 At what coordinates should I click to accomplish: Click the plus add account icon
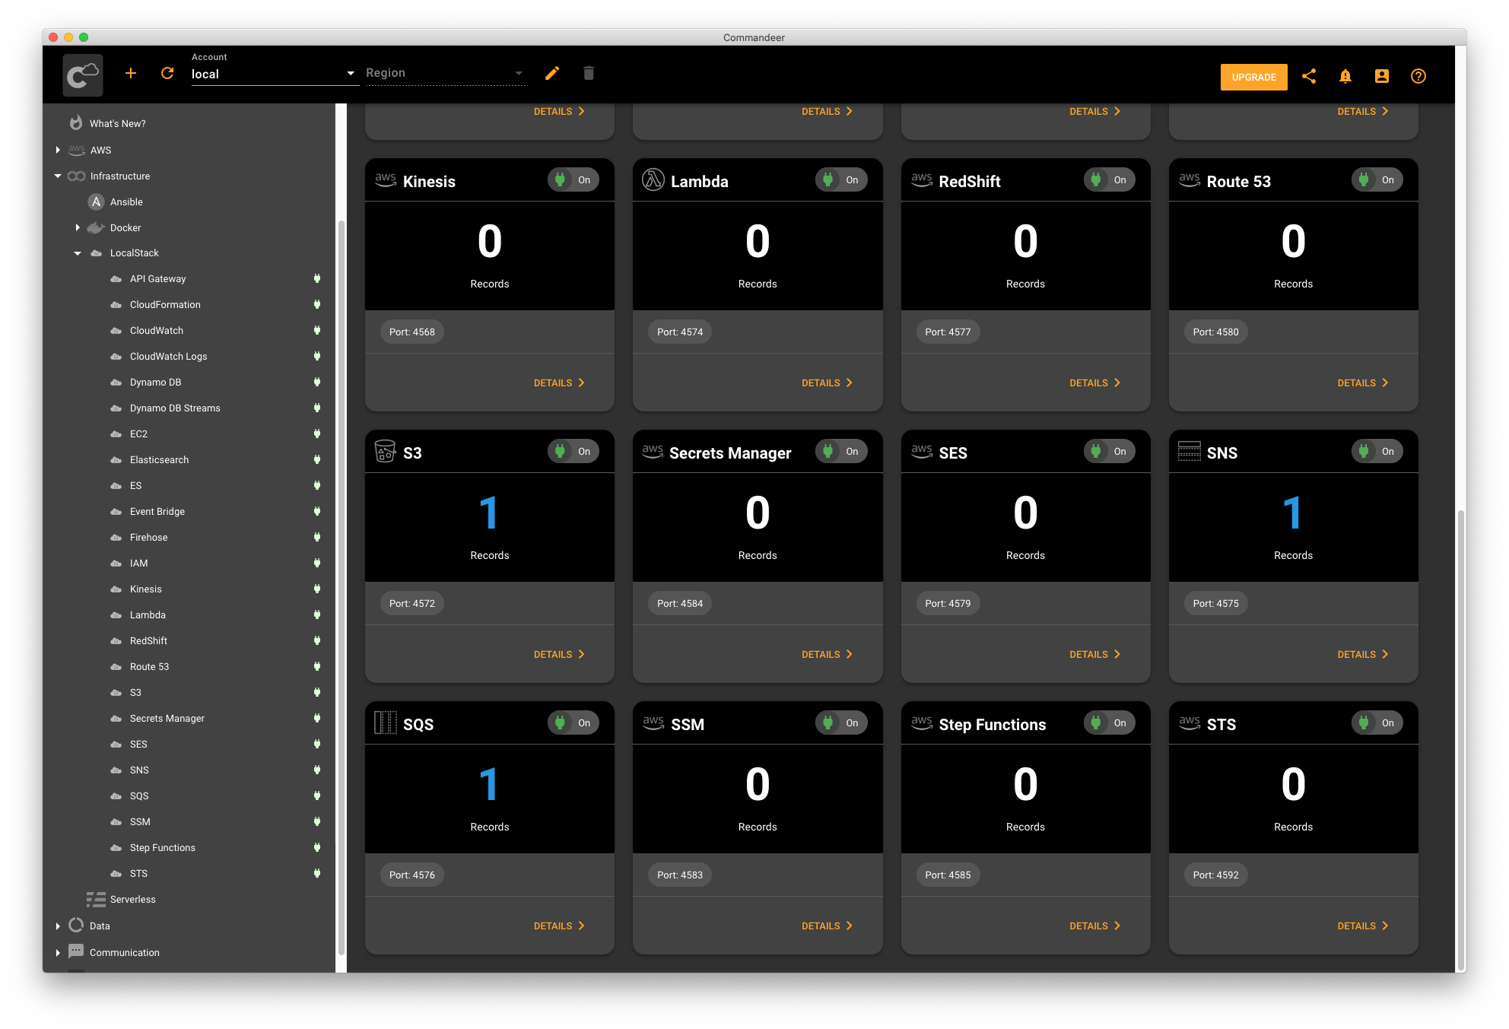(x=131, y=73)
